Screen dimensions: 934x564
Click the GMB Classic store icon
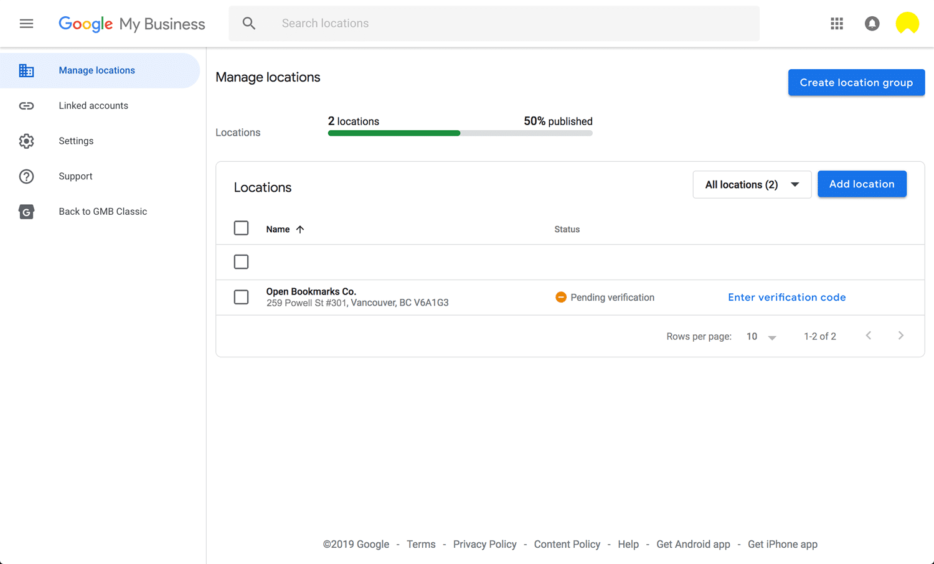click(x=26, y=212)
